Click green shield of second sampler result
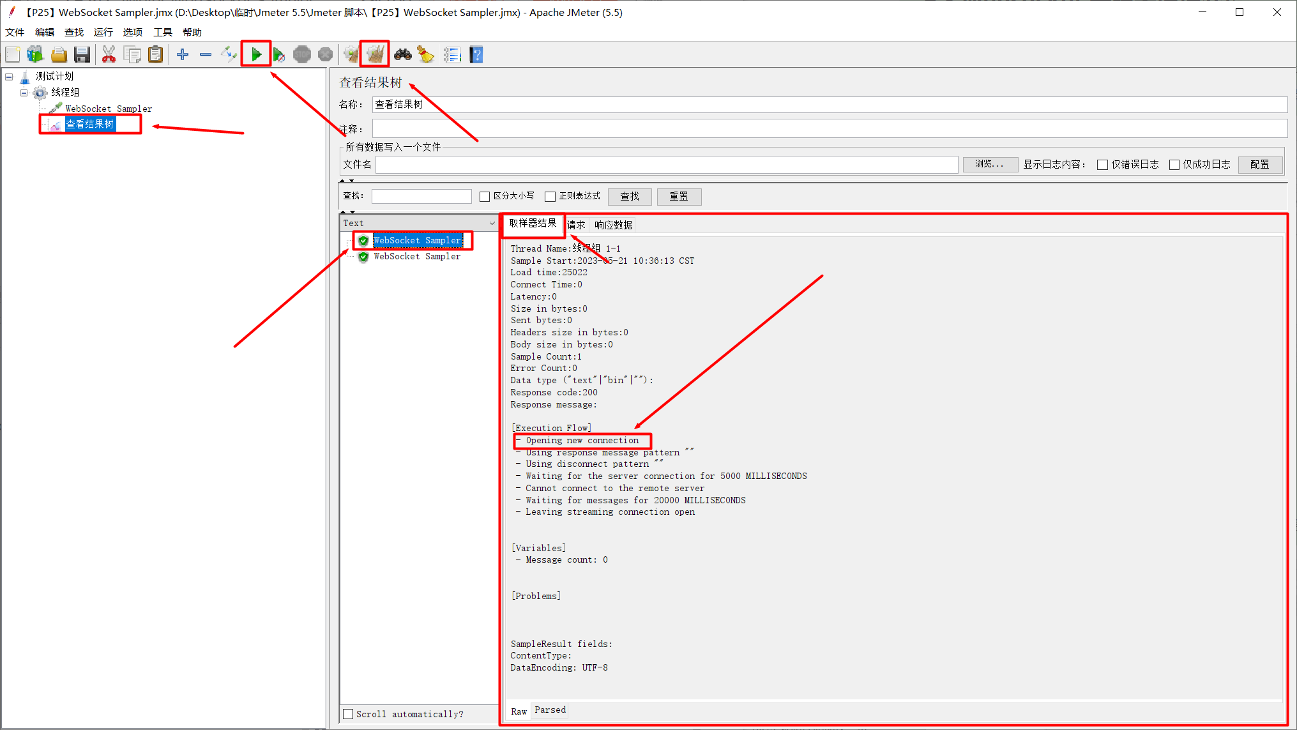The width and height of the screenshot is (1297, 730). click(x=363, y=257)
